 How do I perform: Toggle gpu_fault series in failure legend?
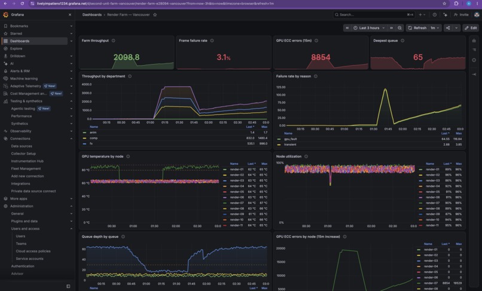coord(290,139)
